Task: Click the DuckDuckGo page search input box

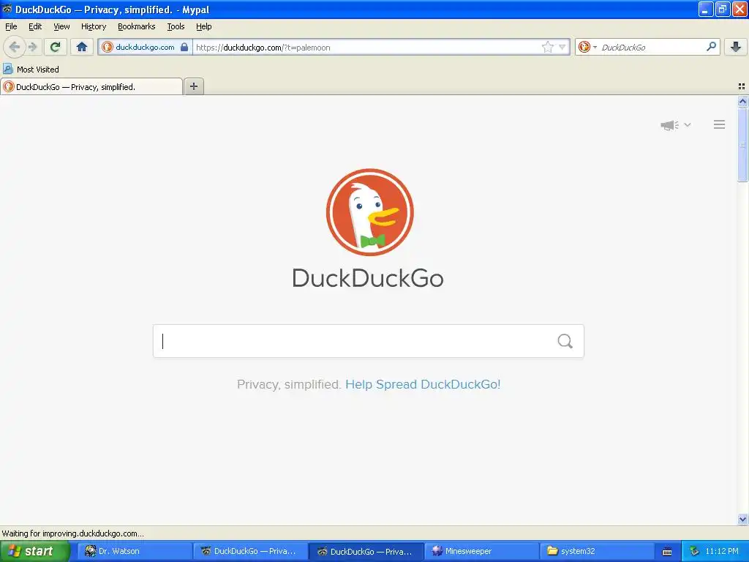Action: pos(369,341)
